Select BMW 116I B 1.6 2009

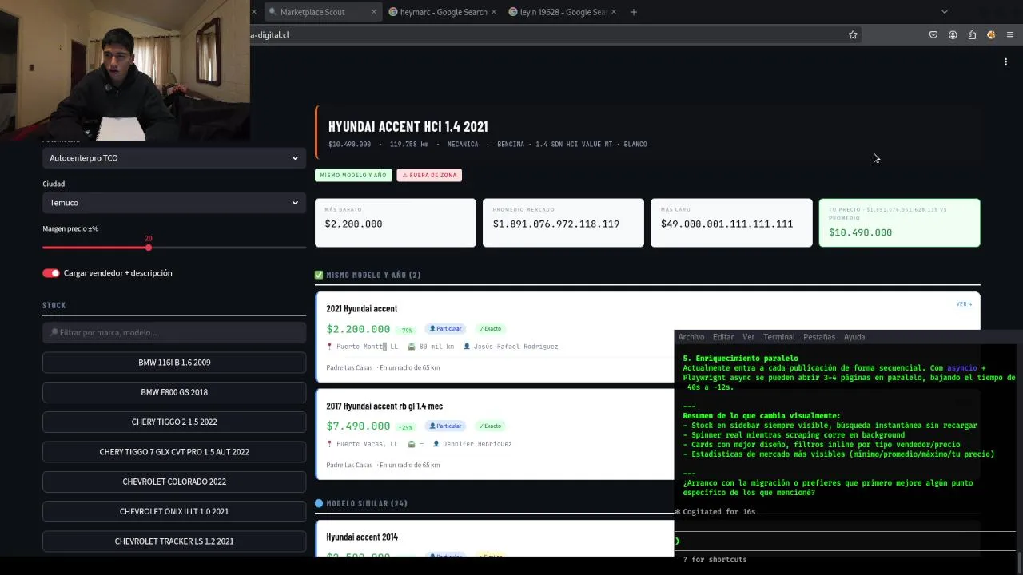click(174, 363)
